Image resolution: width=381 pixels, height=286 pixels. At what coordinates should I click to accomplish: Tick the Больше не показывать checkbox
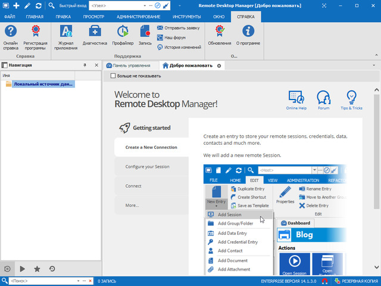click(x=114, y=76)
